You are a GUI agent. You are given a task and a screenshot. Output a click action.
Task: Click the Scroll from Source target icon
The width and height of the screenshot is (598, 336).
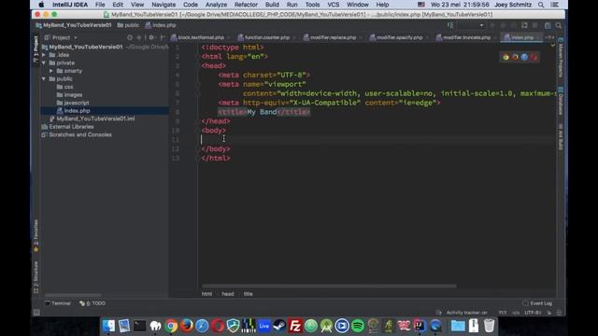pos(130,37)
